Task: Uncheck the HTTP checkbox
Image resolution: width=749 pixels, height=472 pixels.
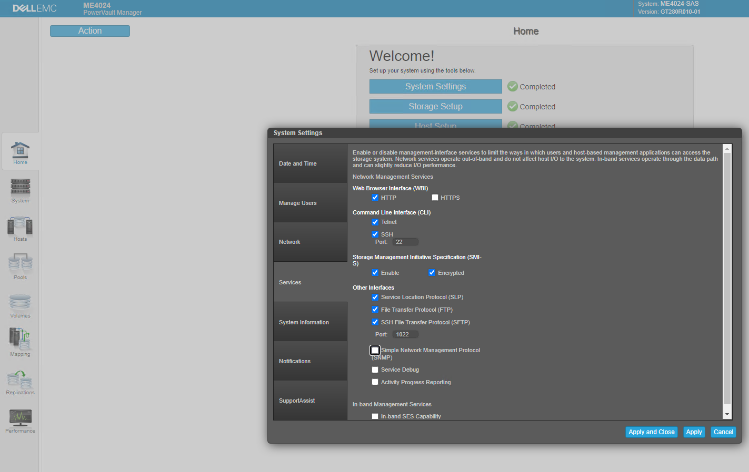Action: coord(375,198)
